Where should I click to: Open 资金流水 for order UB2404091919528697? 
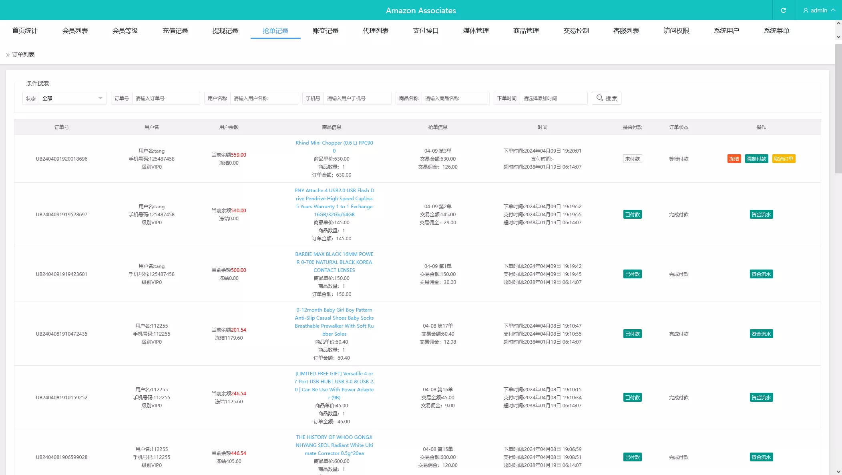coord(761,215)
